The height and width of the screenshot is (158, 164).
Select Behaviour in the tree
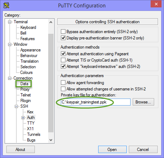click(x=29, y=56)
